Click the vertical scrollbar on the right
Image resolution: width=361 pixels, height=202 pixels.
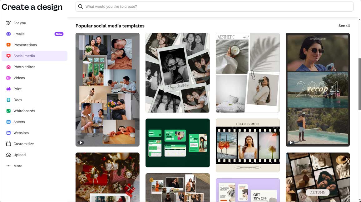(x=359, y=90)
